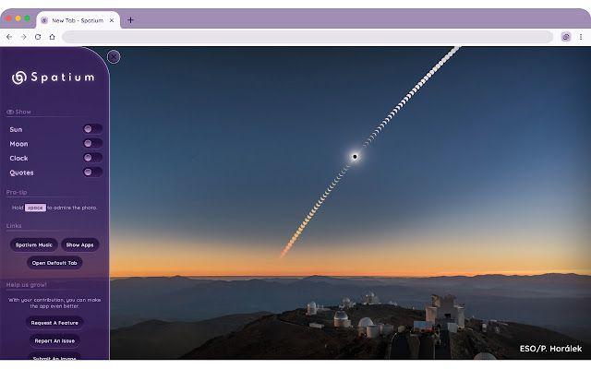
Task: Go back with the browser back arrow
Action: point(9,37)
